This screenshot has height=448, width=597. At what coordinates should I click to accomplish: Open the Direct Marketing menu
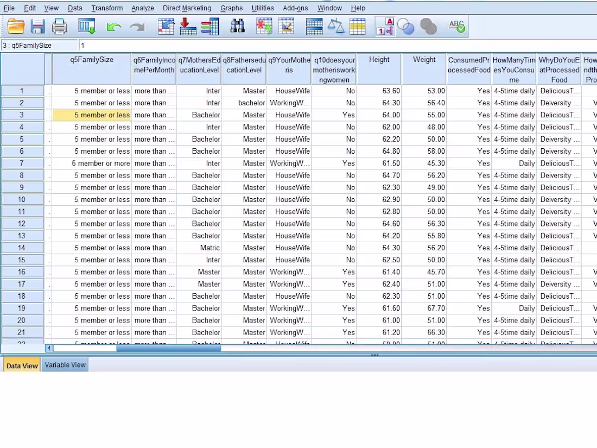coord(187,8)
